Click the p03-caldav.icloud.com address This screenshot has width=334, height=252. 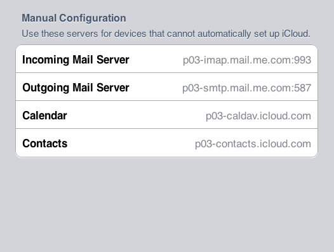tap(258, 116)
